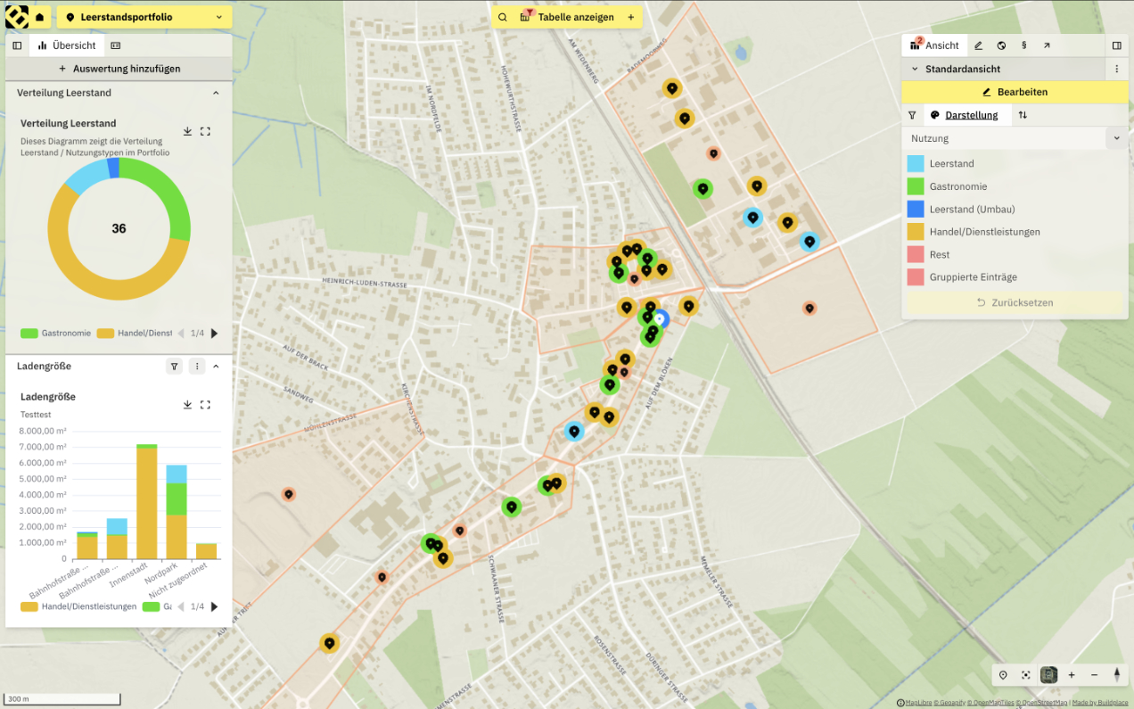Click the yellow Bearbeiten button
The image size is (1134, 709).
pos(1015,92)
